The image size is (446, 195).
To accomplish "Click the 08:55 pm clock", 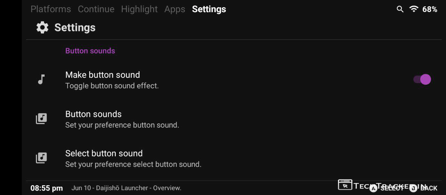I will click(47, 188).
